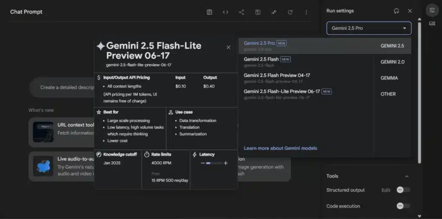442x219 pixels.
Task: Switch to the GEMINI 2.0 category
Action: pos(392,62)
